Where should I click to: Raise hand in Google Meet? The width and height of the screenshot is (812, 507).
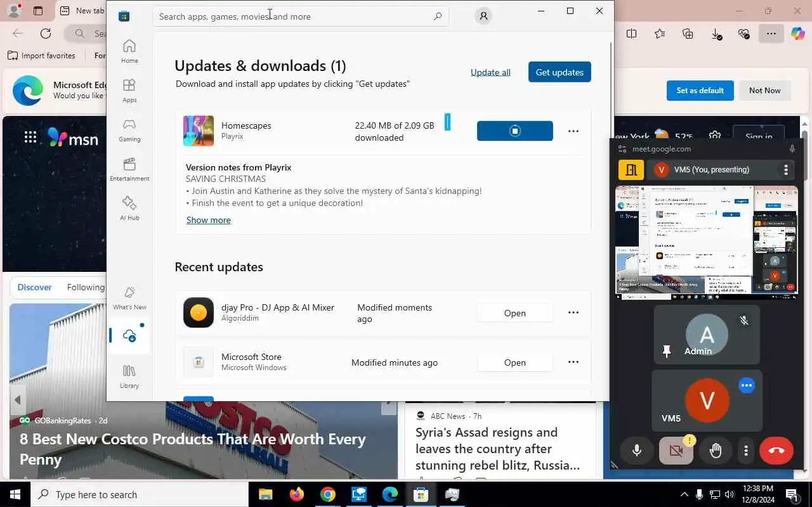coord(716,451)
